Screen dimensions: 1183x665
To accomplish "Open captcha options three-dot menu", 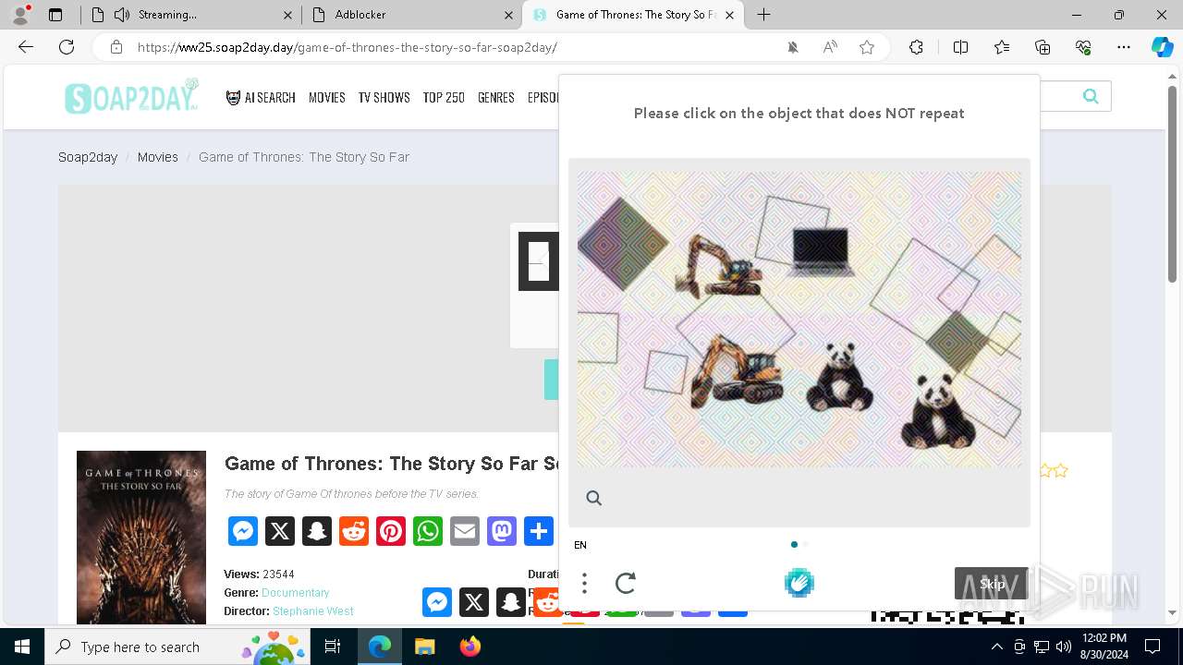I will click(584, 583).
